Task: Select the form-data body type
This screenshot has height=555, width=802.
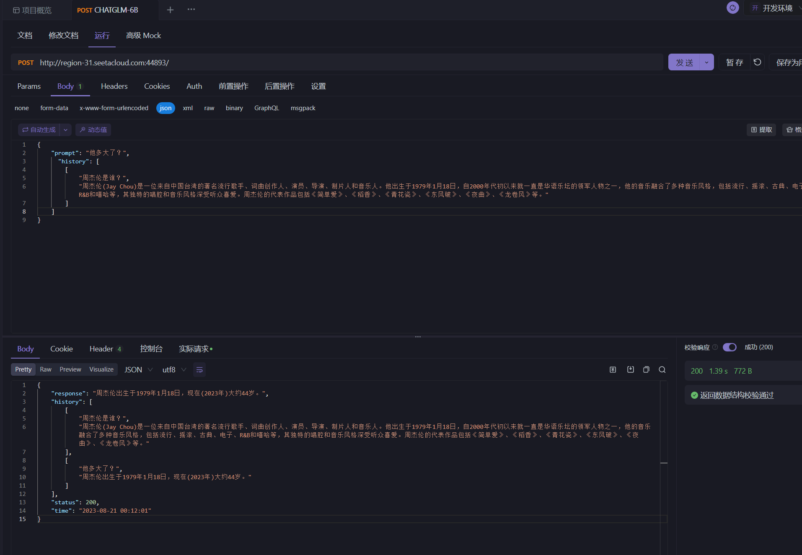Action: click(54, 108)
